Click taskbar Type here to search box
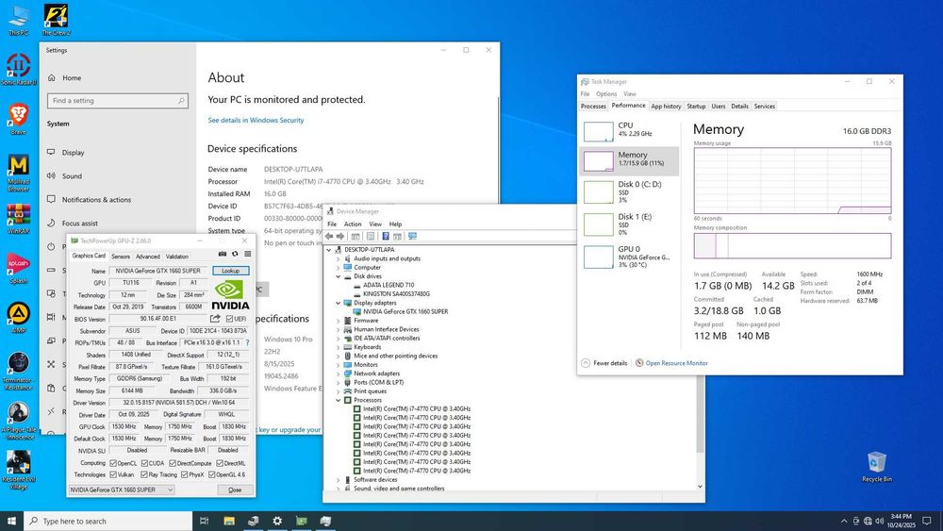 pyautogui.click(x=108, y=521)
